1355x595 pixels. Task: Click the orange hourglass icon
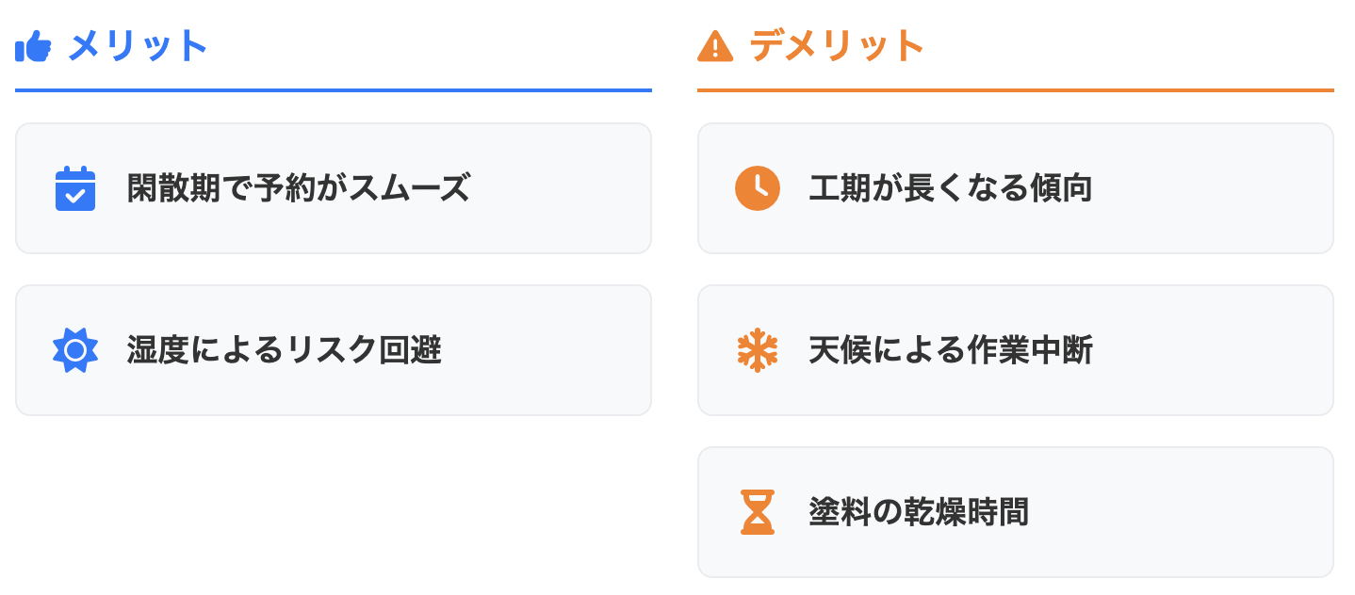(758, 512)
